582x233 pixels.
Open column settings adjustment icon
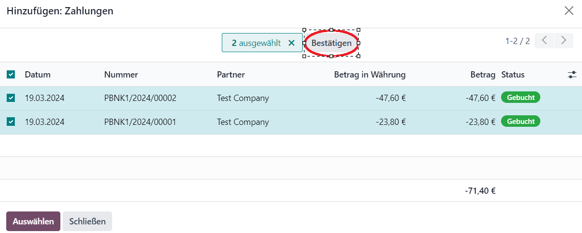click(x=572, y=75)
